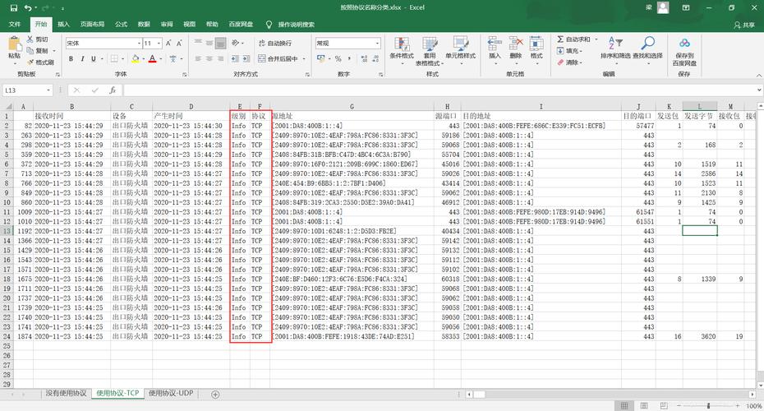
Task: Cut selection with 剪切 scissors
Action: coord(38,39)
